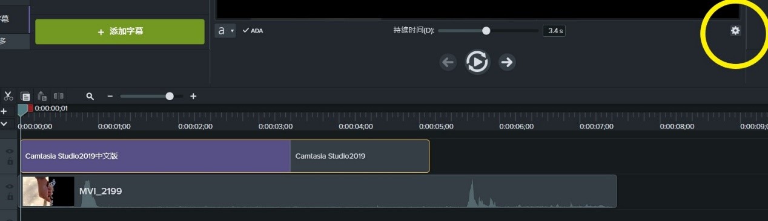The width and height of the screenshot is (768, 221).
Task: Go to previous caption with left arrow
Action: (448, 62)
